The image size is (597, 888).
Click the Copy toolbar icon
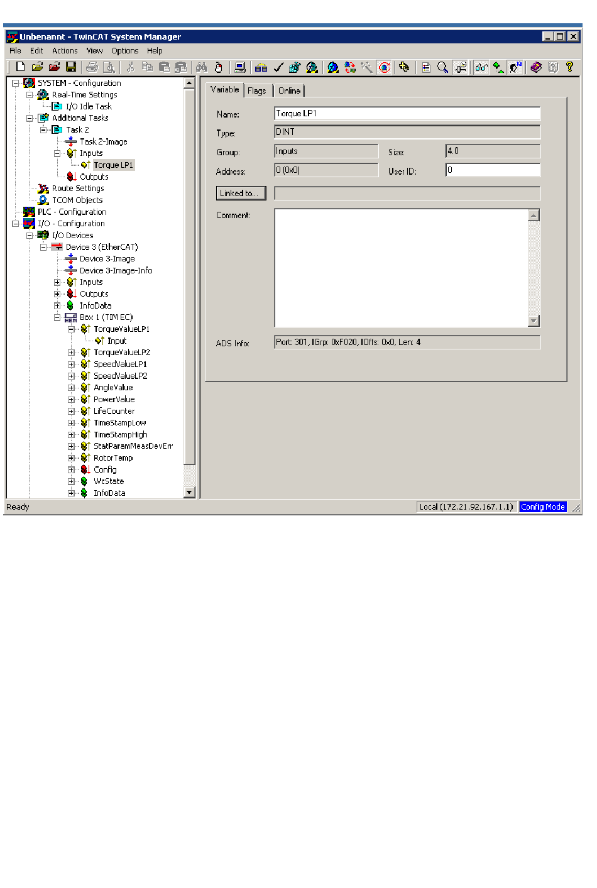148,67
